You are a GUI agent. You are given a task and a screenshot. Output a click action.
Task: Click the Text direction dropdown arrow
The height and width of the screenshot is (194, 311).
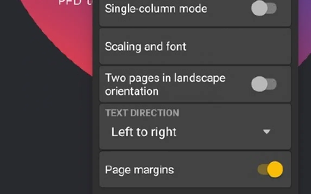click(x=266, y=132)
